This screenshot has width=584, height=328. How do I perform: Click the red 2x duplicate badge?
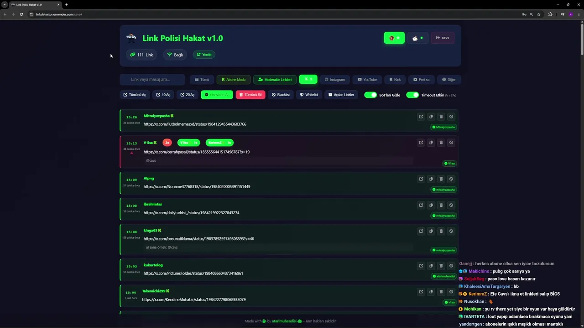167,143
